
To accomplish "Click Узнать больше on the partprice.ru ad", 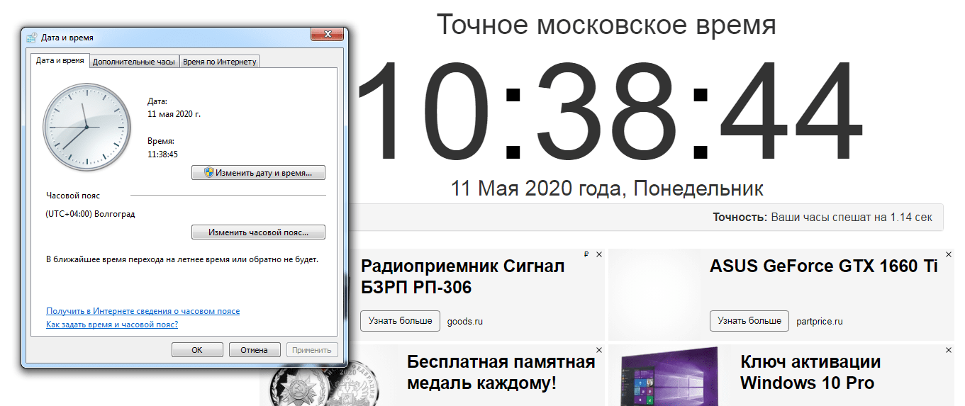I will pyautogui.click(x=749, y=321).
